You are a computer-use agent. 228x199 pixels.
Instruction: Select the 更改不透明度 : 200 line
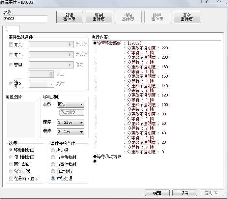pyautogui.click(x=147, y=57)
